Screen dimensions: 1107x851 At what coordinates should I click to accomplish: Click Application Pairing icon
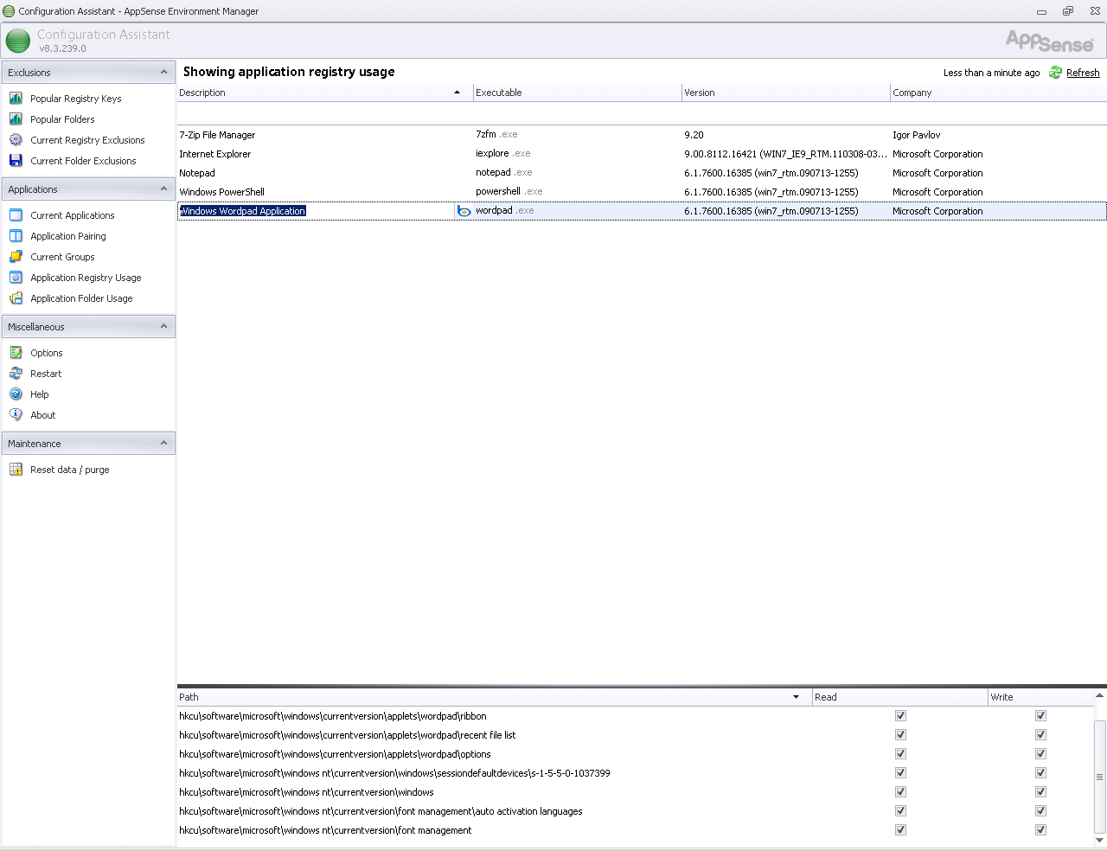point(16,235)
